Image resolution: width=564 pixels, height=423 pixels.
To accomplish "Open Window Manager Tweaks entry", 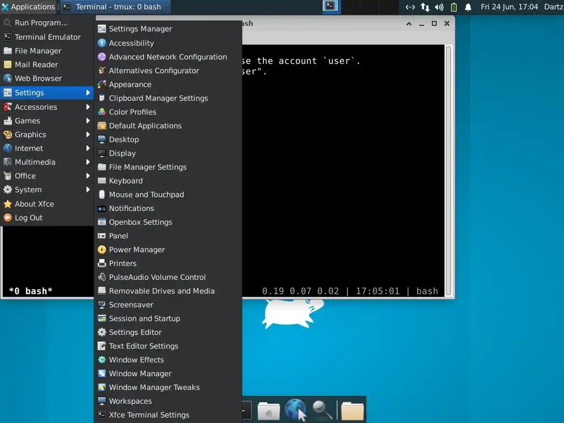I will pos(168,387).
